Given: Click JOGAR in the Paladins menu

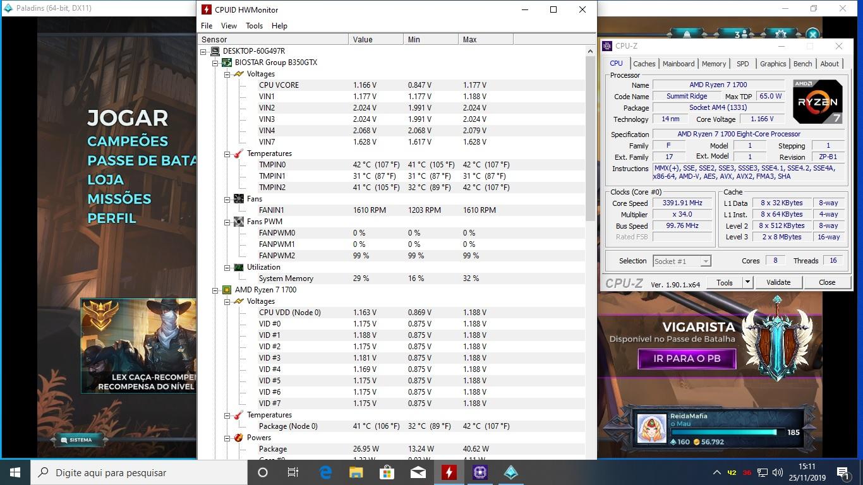Looking at the screenshot, I should (x=128, y=118).
